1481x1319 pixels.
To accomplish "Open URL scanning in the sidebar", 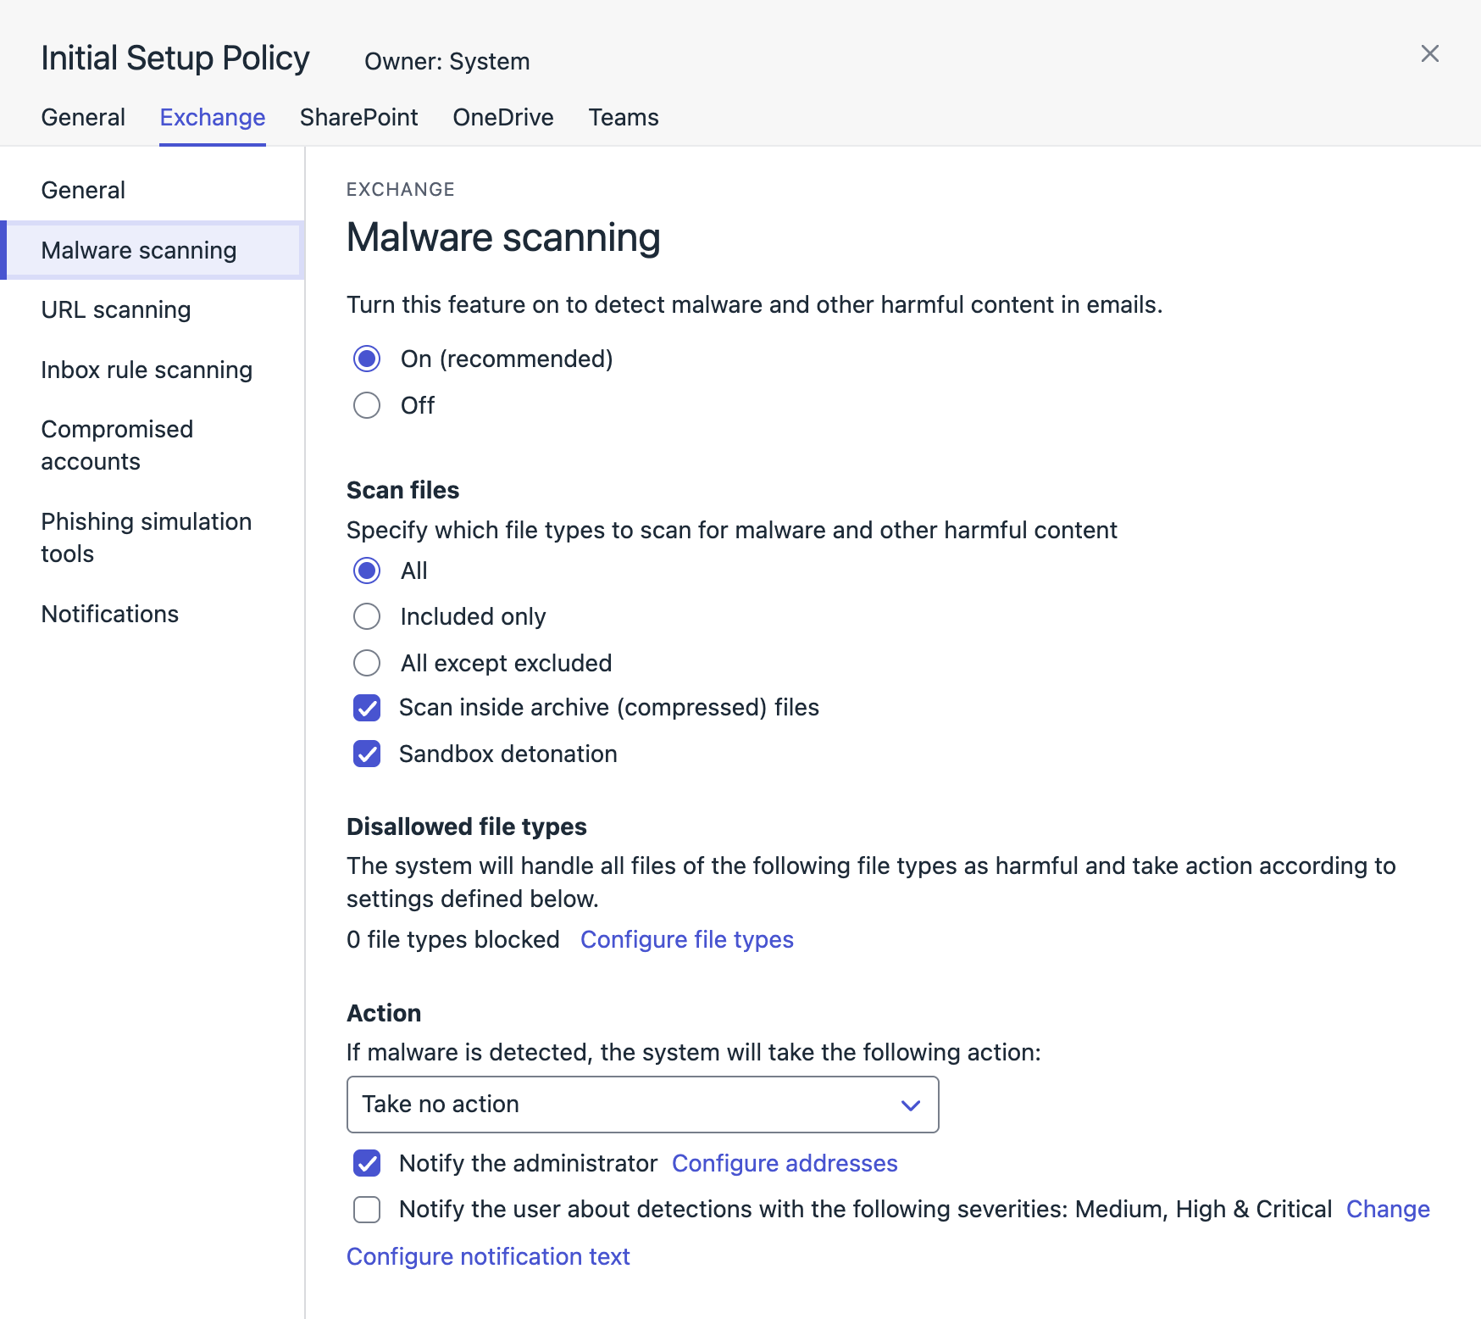I will click(x=116, y=310).
